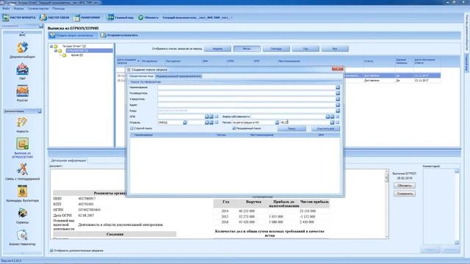This screenshot has height=264, width=470.
Task: Open the Документооборот sidebar icon
Action: click(x=22, y=50)
